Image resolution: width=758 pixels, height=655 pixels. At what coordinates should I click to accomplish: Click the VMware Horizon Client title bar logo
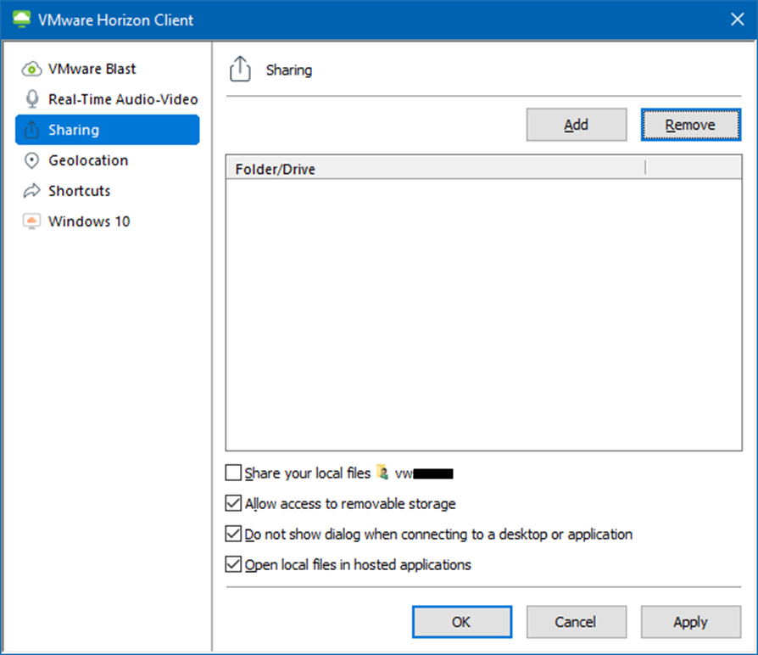(21, 20)
